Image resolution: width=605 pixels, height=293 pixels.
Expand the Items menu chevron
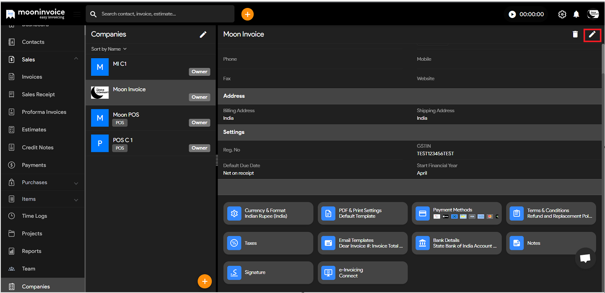[76, 200]
